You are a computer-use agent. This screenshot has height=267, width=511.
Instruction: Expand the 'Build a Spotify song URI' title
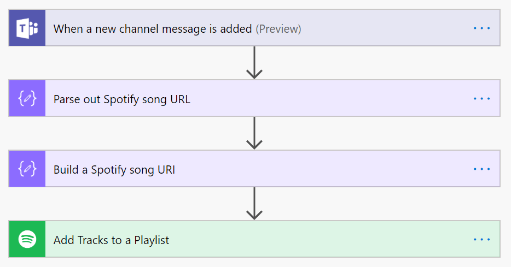pos(114,170)
